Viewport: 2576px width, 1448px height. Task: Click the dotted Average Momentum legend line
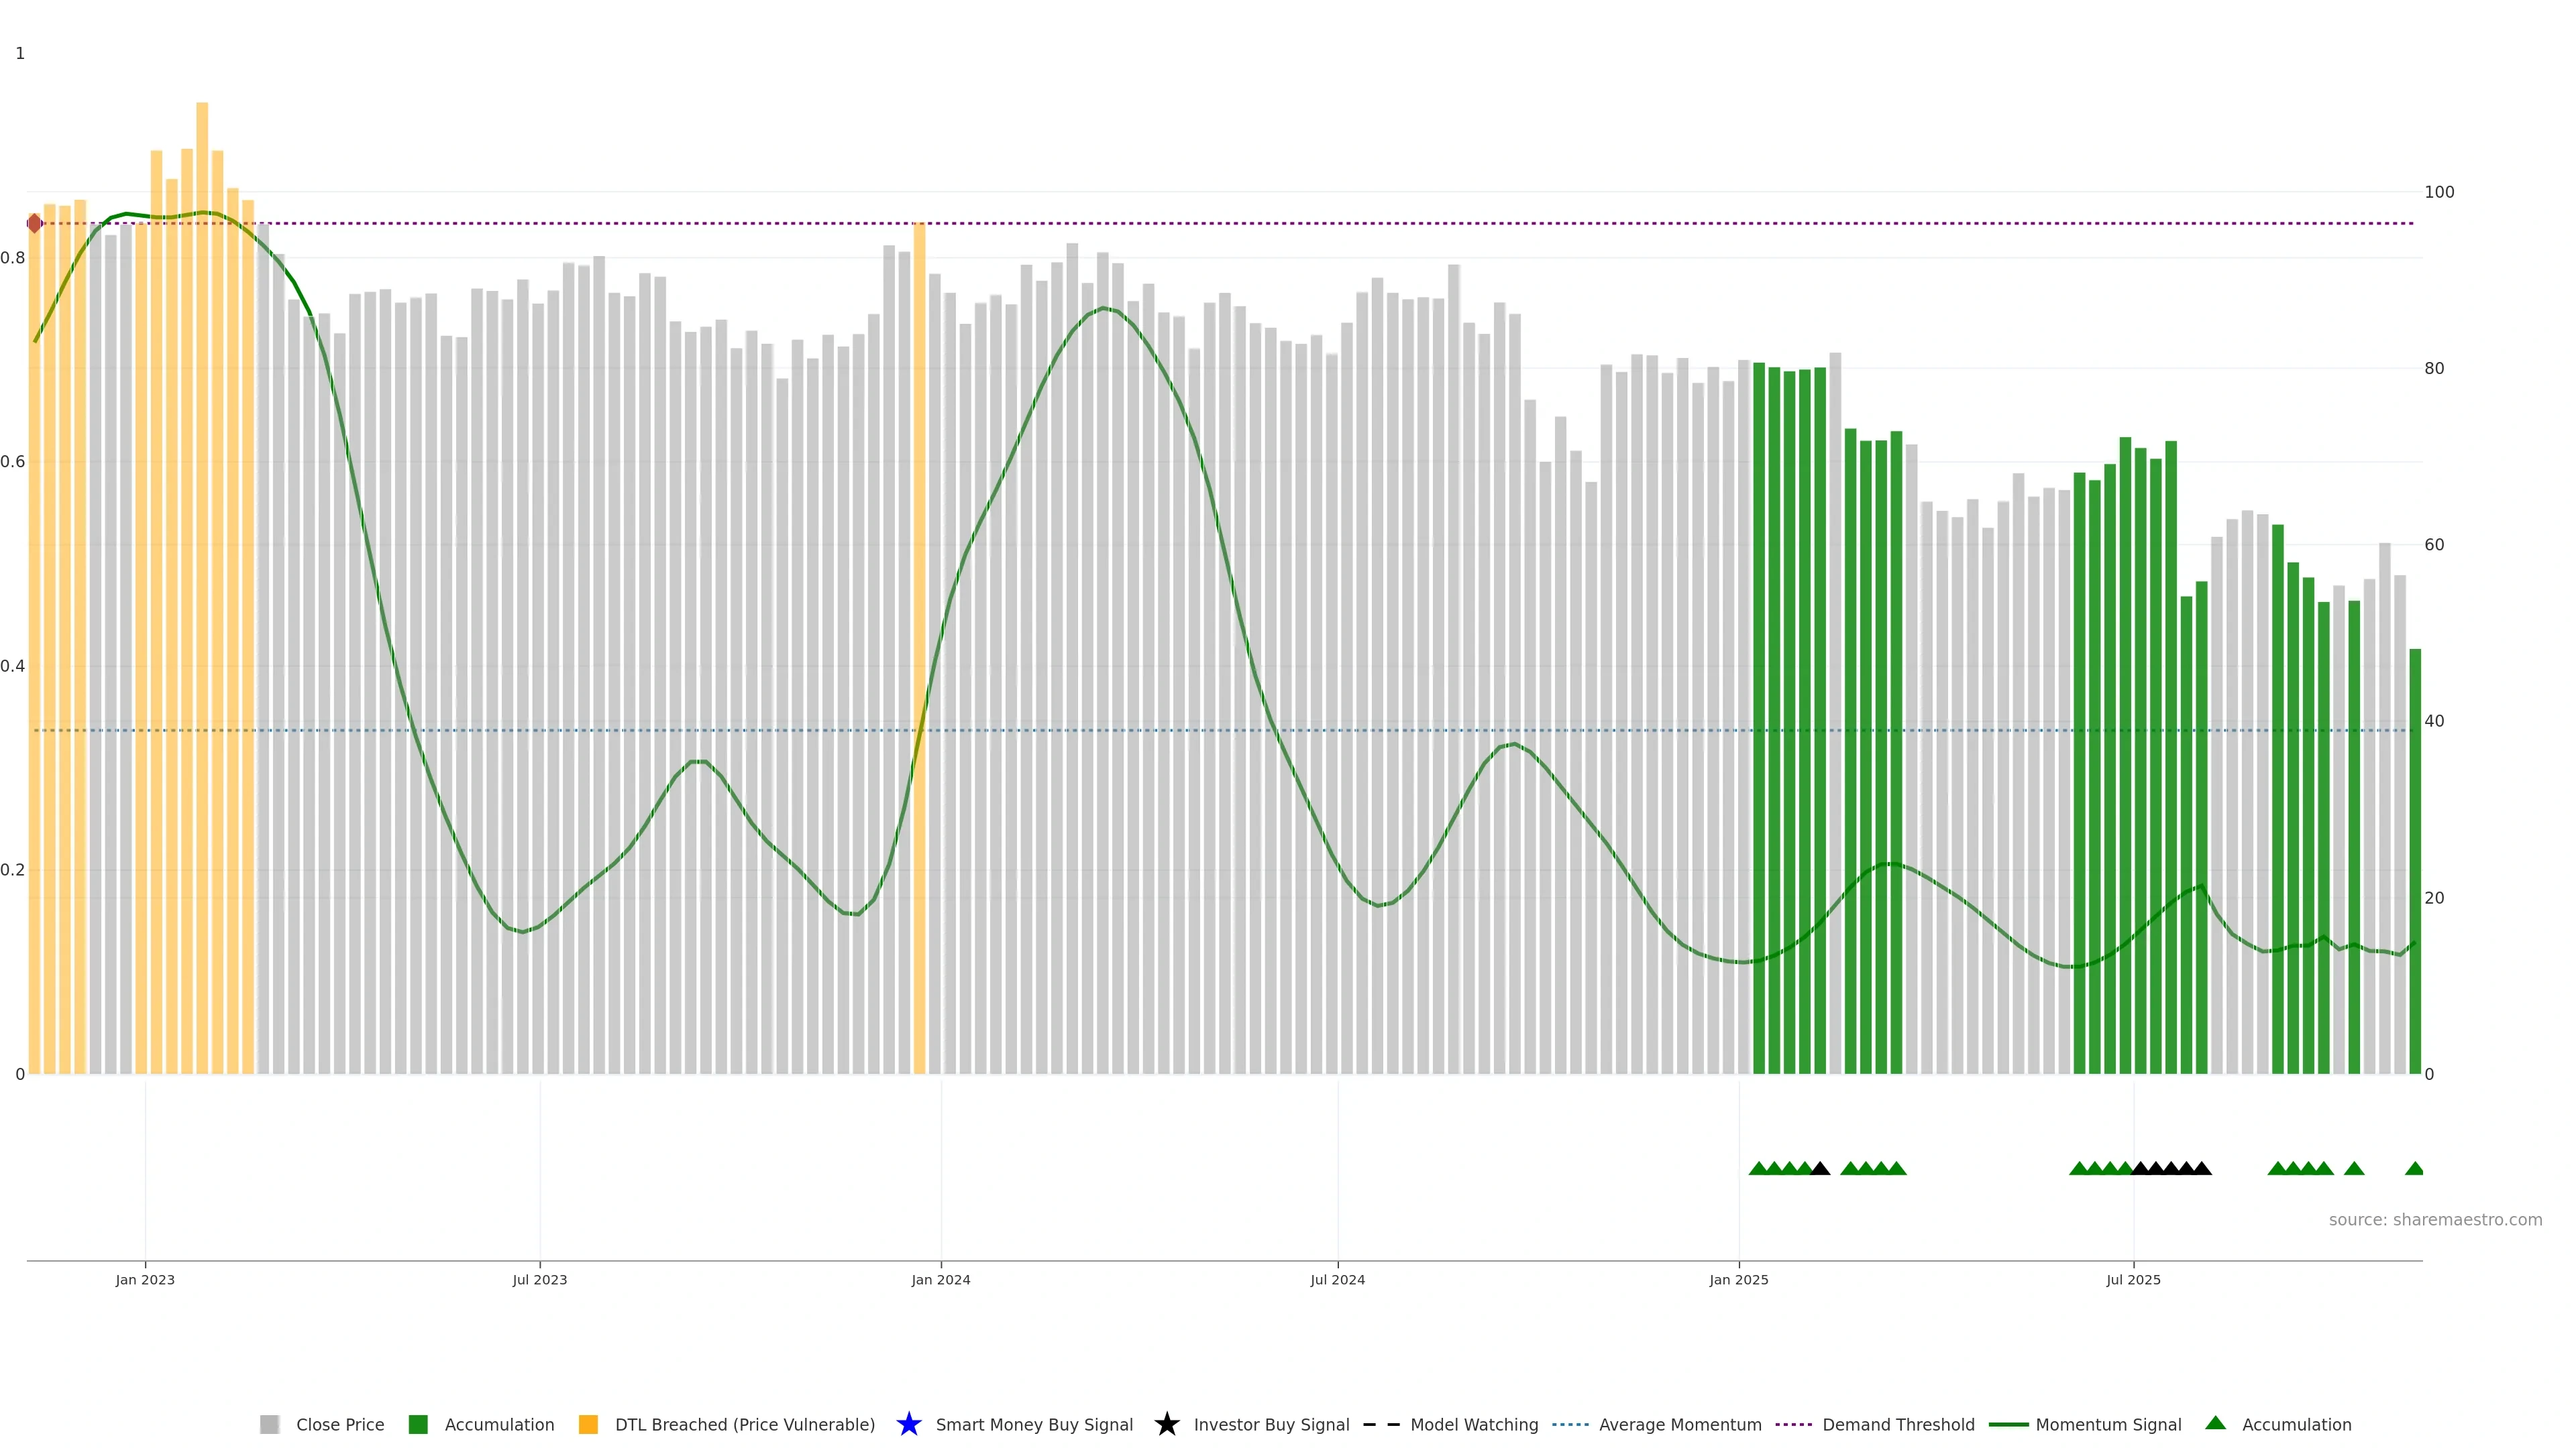click(1570, 1424)
